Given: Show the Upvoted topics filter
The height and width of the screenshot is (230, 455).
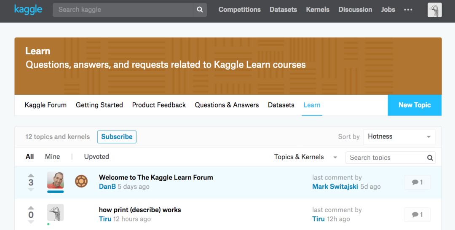Looking at the screenshot, I should [96, 157].
